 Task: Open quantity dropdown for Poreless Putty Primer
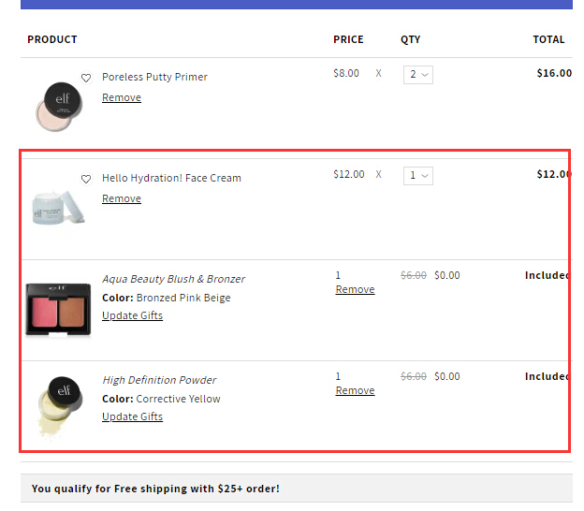coord(417,74)
